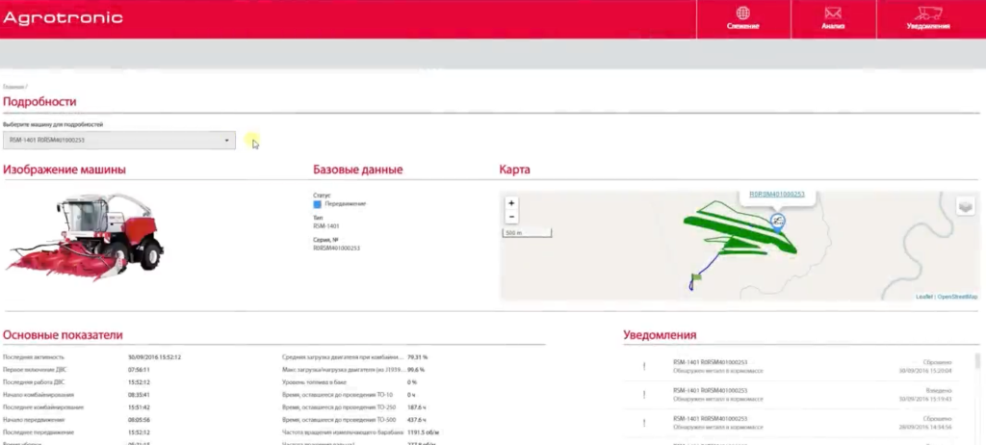This screenshot has width=986, height=445.
Task: Click the RSM-1401 harvester machine image
Action: tap(85, 237)
